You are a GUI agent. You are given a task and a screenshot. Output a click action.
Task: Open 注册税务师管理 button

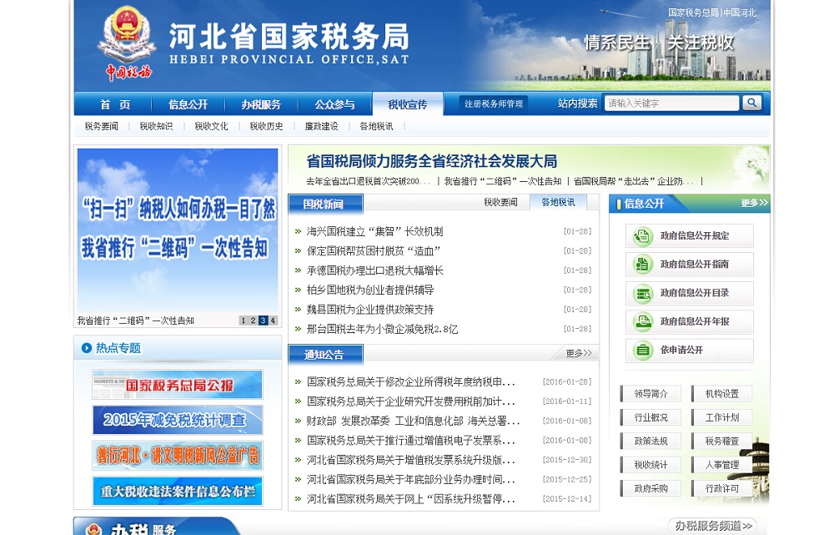[494, 103]
